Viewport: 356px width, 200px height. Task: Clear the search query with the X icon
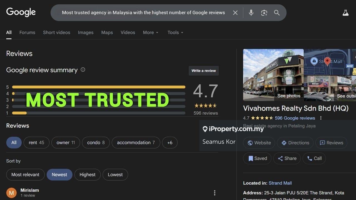click(235, 12)
